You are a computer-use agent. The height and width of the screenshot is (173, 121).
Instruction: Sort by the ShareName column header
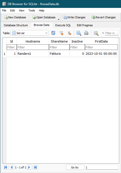tap(59, 41)
